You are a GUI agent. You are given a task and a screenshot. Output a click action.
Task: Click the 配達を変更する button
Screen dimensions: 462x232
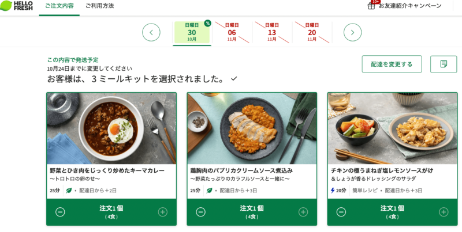pos(392,64)
